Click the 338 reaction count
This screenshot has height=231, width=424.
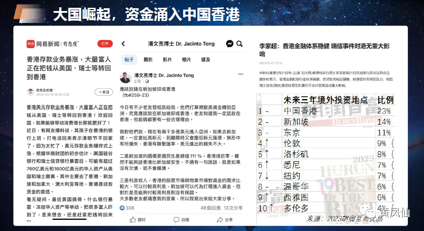pyautogui.click(x=130, y=208)
